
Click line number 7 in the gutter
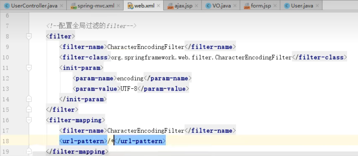pyautogui.click(x=7, y=26)
